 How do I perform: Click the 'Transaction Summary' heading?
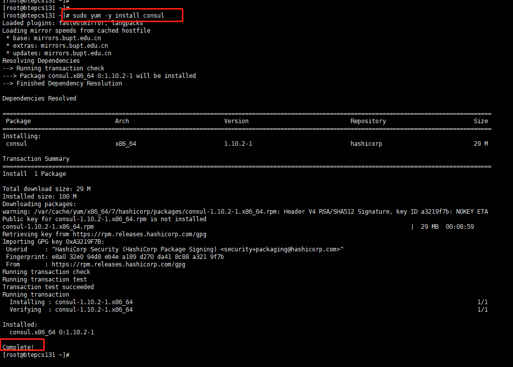click(36, 158)
